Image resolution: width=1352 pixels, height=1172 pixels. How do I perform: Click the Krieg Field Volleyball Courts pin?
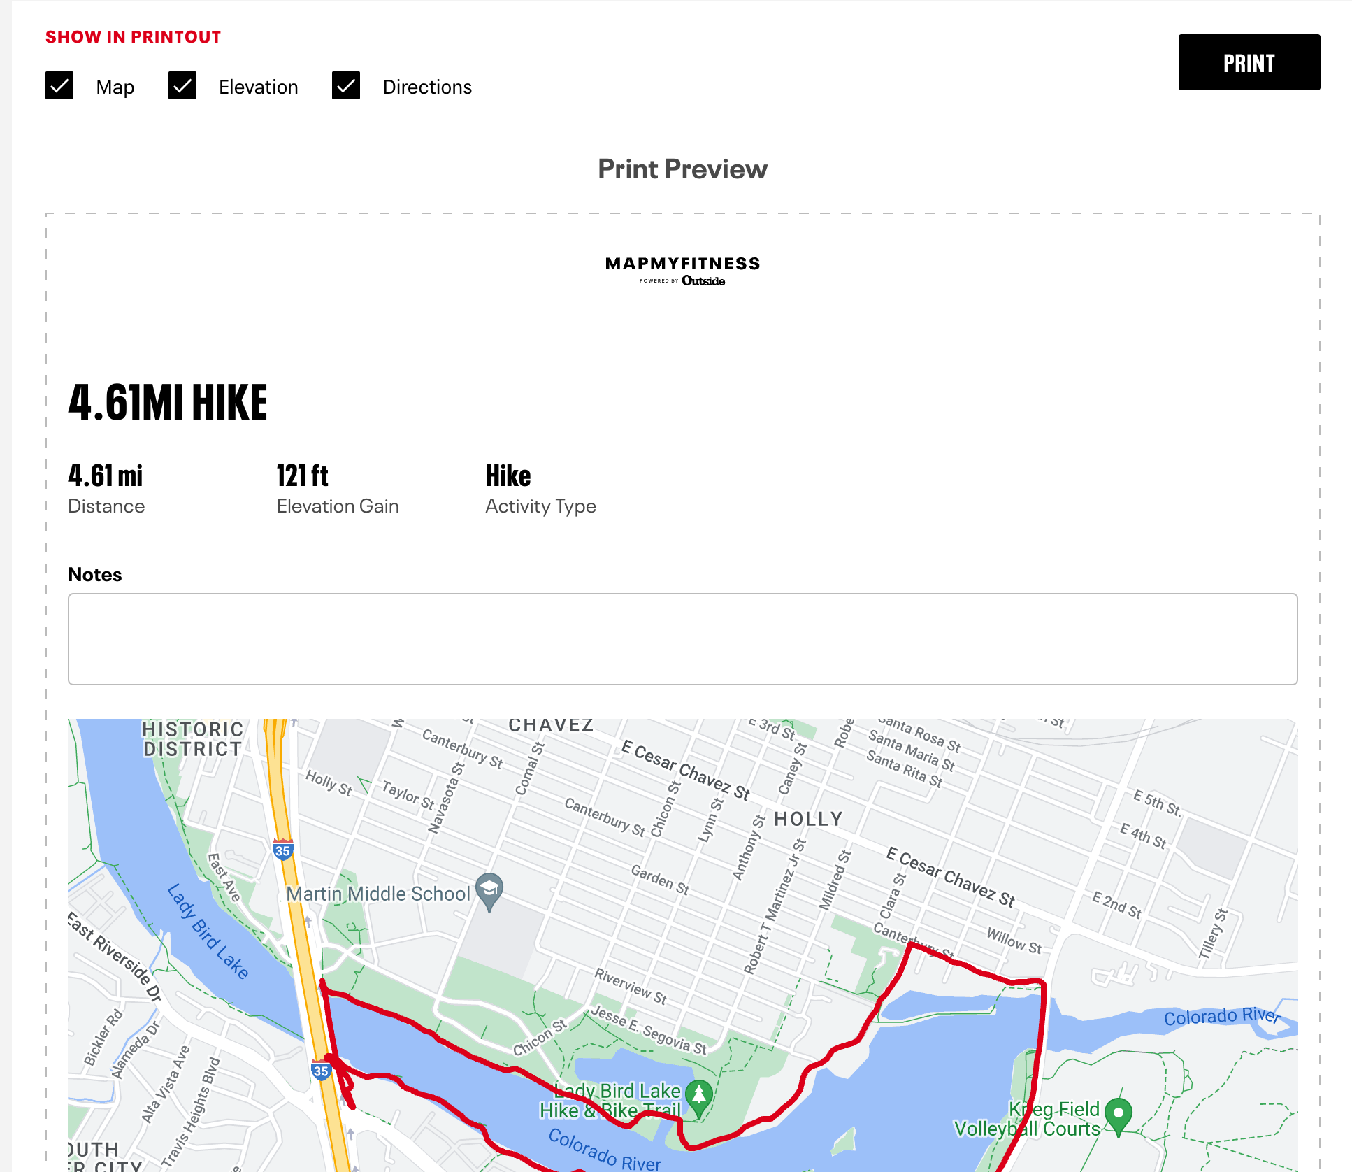(1119, 1114)
